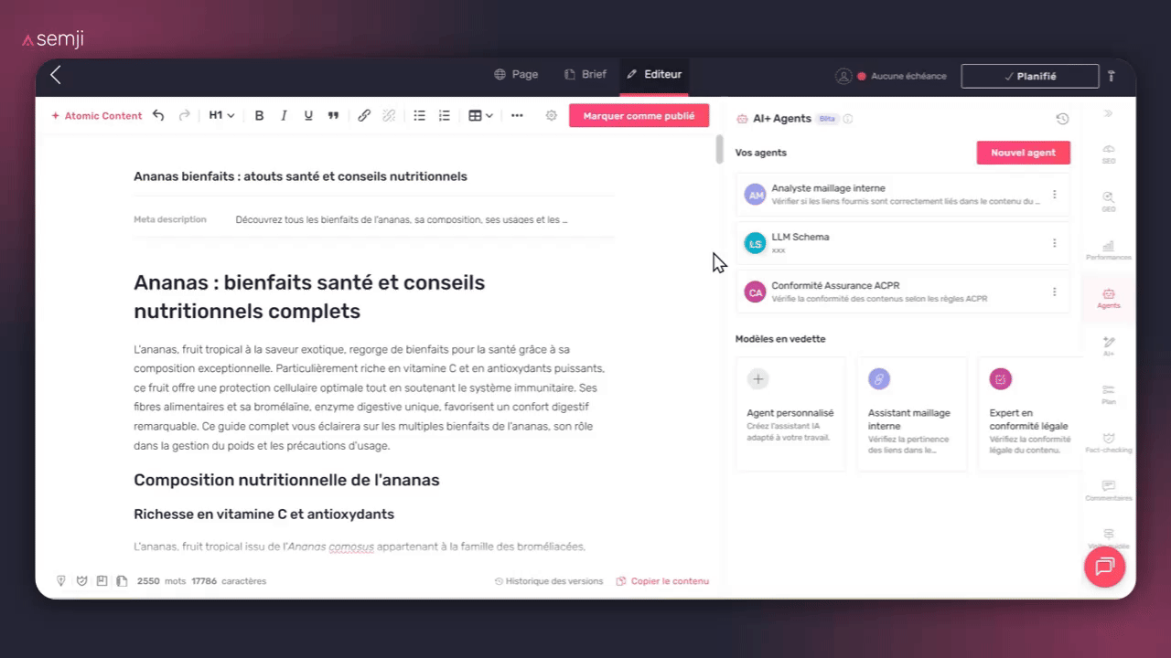Screen dimensions: 1171x658
Task: Open the editor settings gear
Action: [551, 115]
